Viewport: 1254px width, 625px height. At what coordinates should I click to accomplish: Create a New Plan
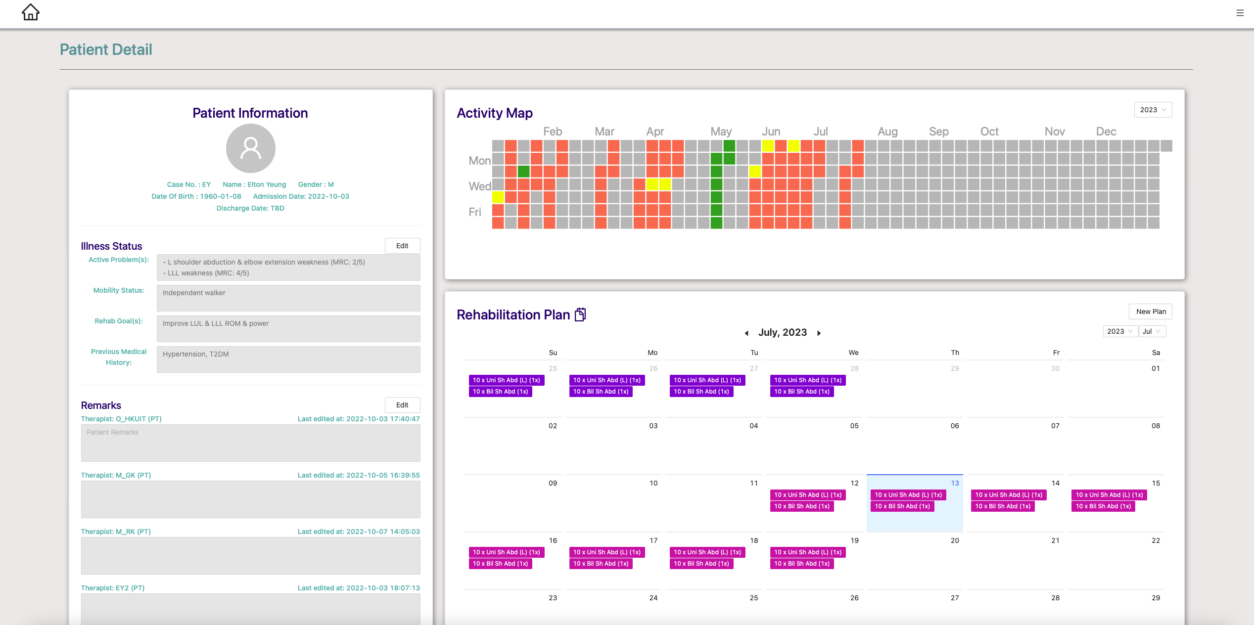click(x=1151, y=312)
